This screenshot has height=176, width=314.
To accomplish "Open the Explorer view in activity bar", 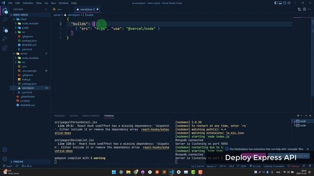I will point(5,11).
